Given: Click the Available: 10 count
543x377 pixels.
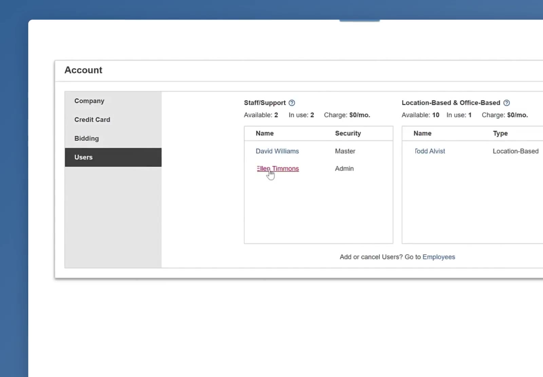Looking at the screenshot, I should (x=420, y=115).
